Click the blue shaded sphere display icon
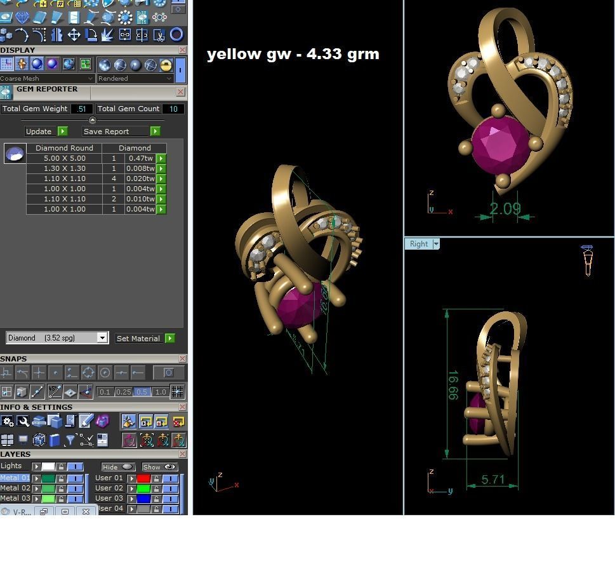 [x=37, y=64]
